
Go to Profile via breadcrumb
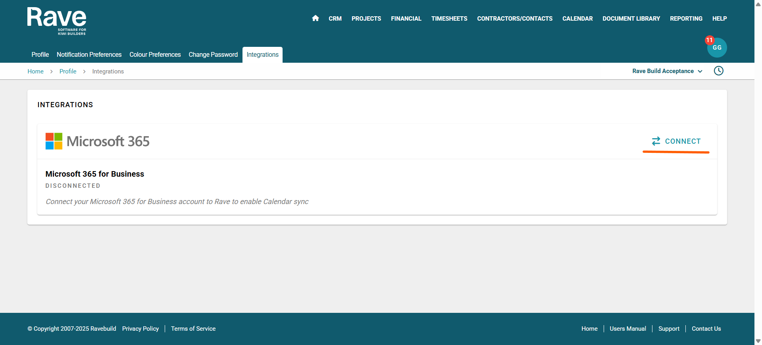click(68, 71)
